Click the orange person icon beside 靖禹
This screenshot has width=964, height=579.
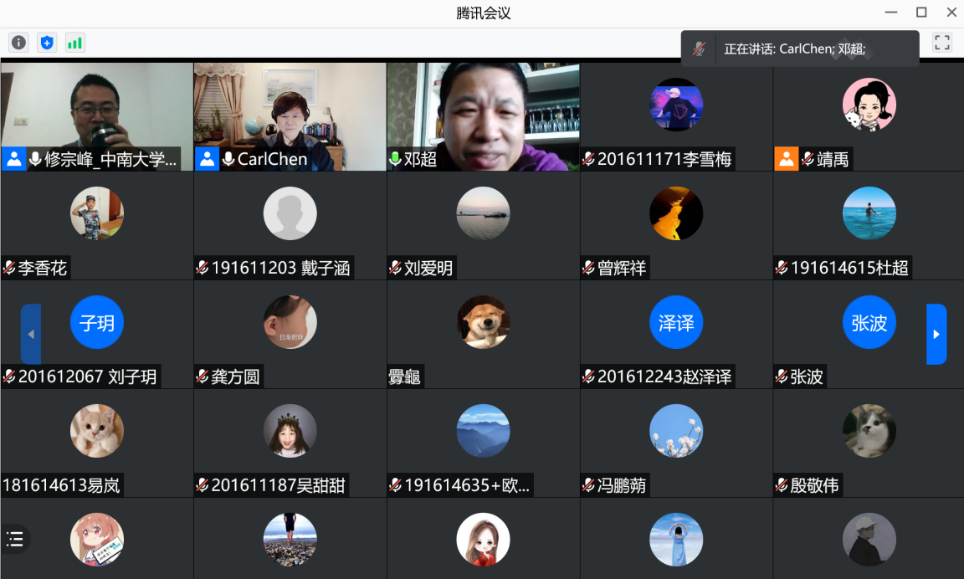coord(786,159)
